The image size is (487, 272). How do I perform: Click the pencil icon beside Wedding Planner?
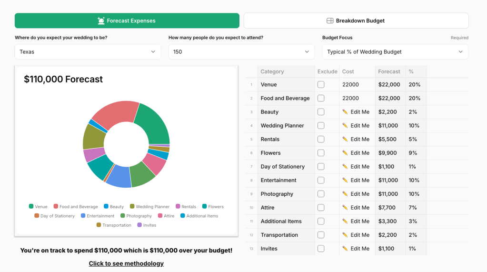click(345, 126)
